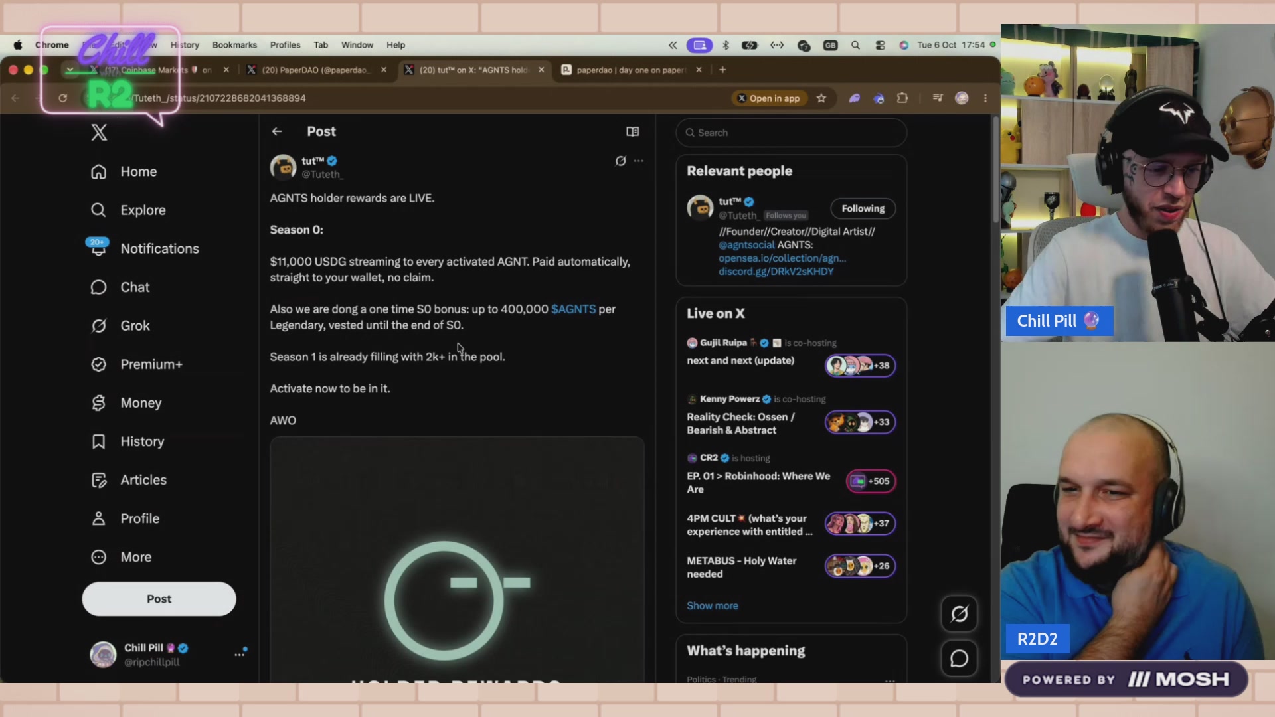Viewport: 1275px width, 717px height.
Task: Reload the page in Chrome
Action: [62, 98]
